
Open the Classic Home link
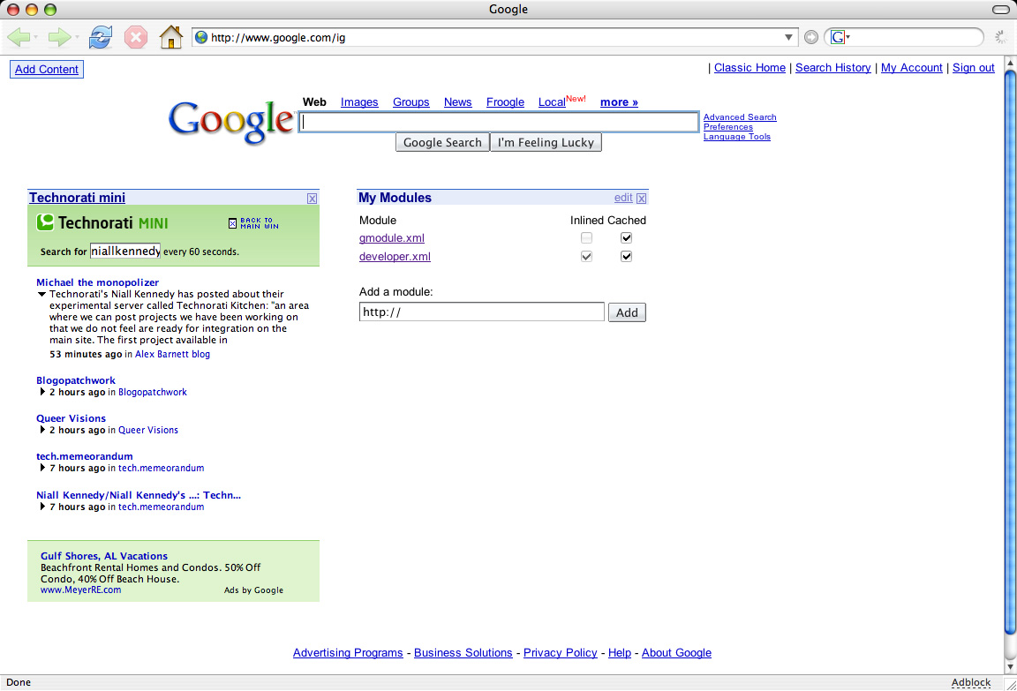[x=750, y=68]
